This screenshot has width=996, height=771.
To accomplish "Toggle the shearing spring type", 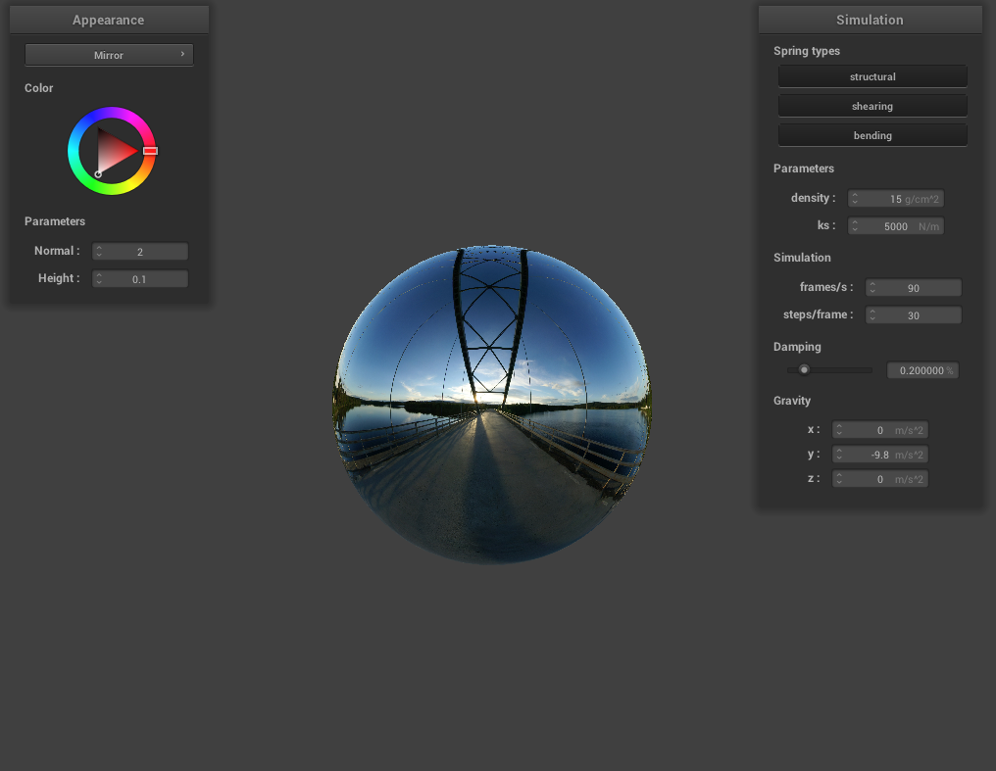I will 872,106.
